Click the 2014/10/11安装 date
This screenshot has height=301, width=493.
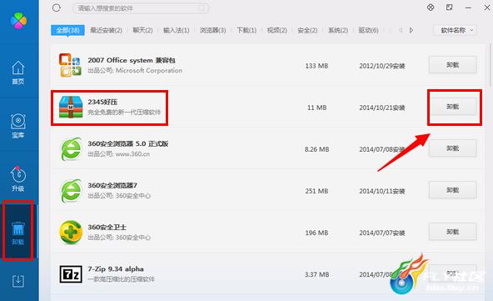point(382,191)
